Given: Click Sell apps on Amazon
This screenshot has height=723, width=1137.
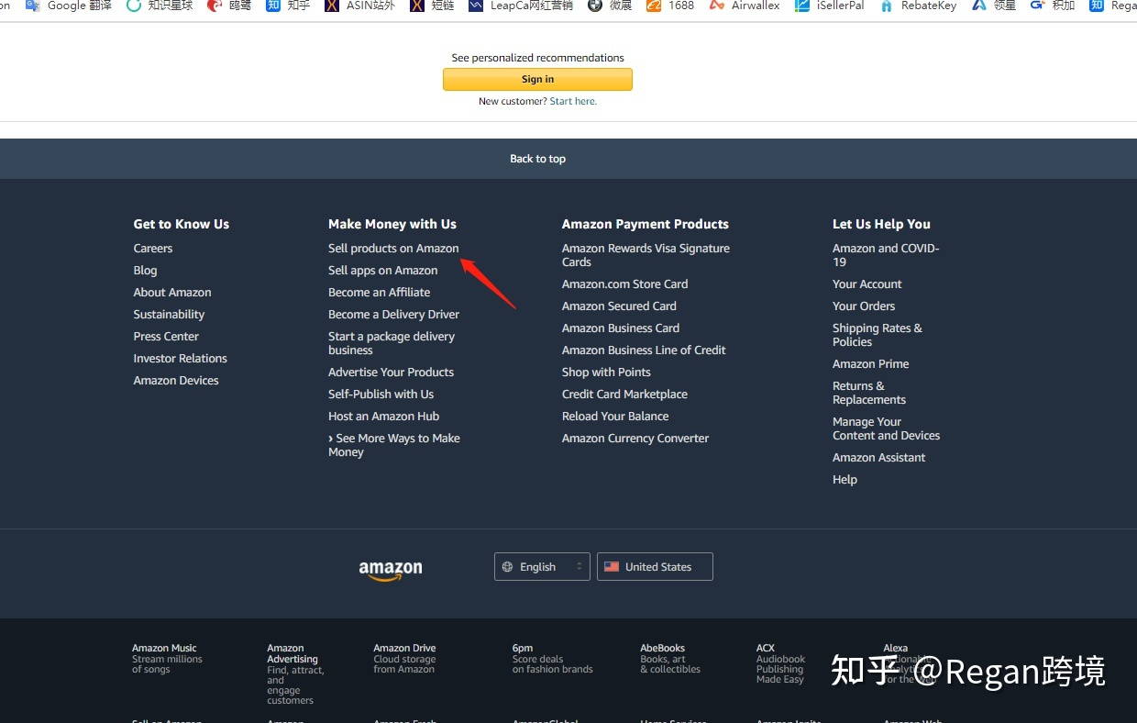Looking at the screenshot, I should [x=382, y=271].
